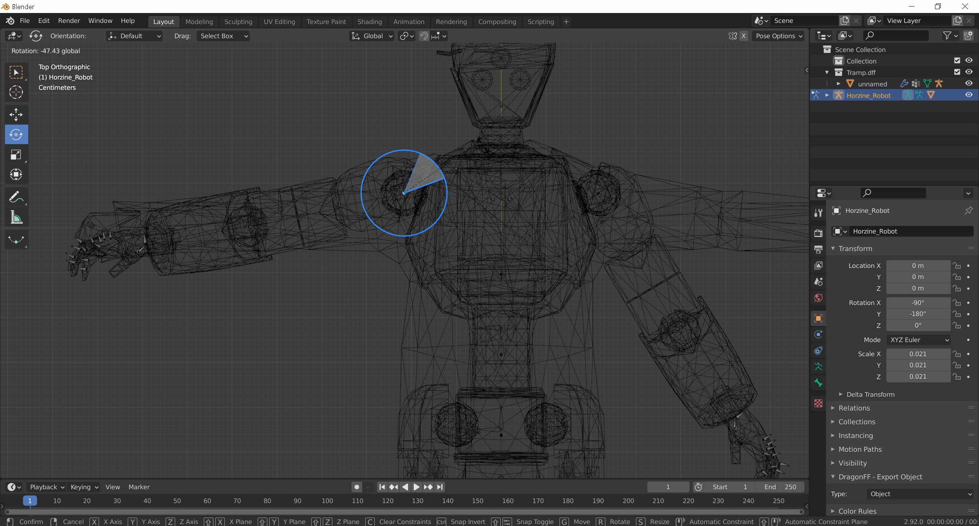The image size is (979, 526).
Task: Open the Global orientation dropdown
Action: pyautogui.click(x=372, y=36)
